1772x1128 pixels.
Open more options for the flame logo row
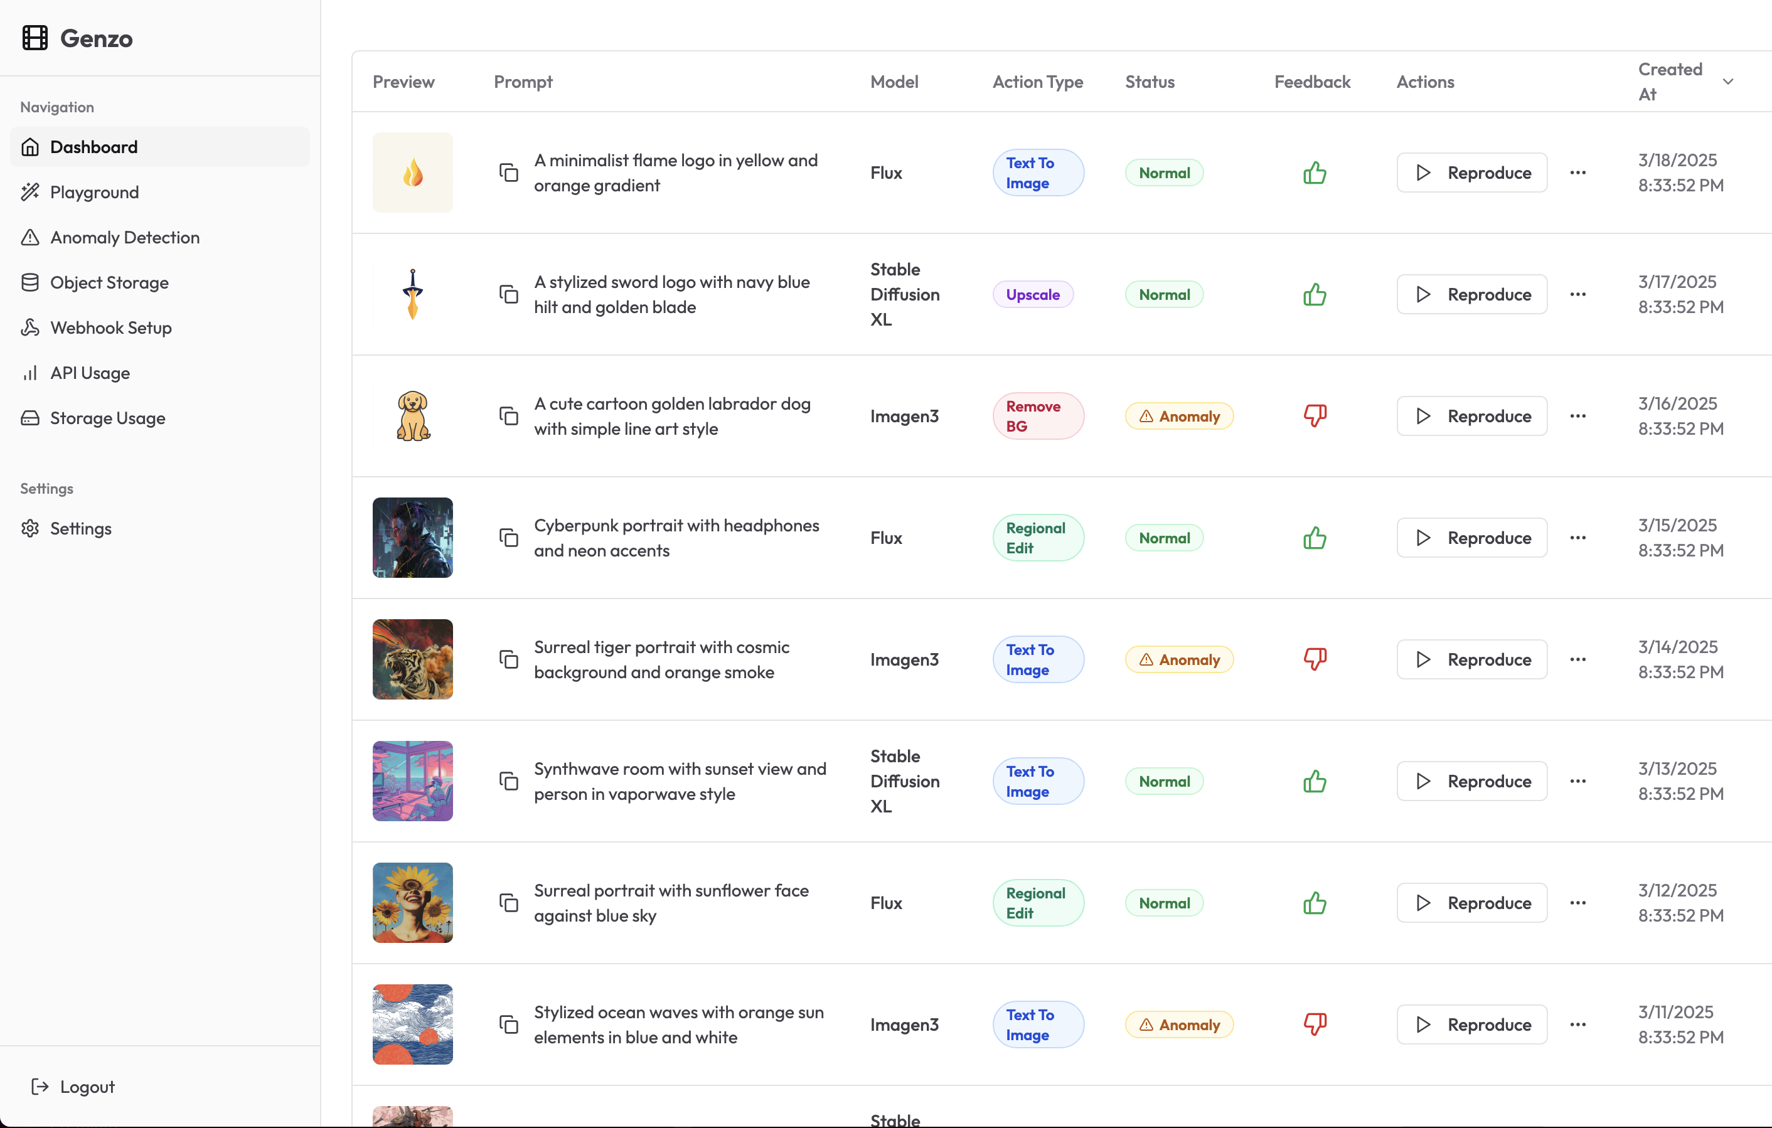click(x=1577, y=173)
